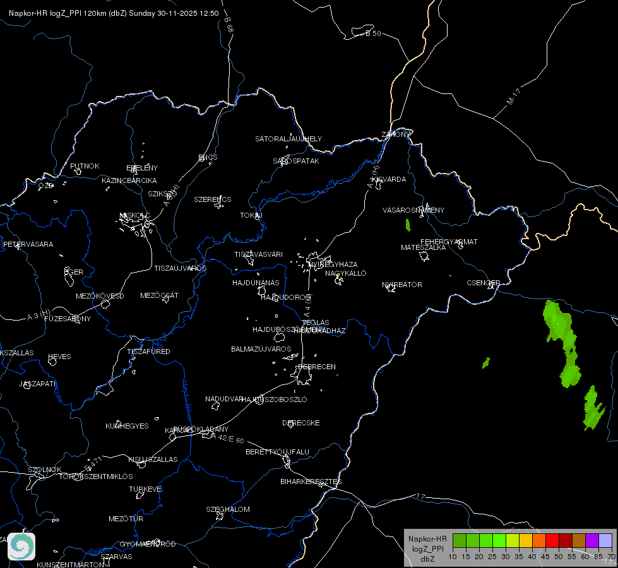Click the SZEGHALOM label

228,509
